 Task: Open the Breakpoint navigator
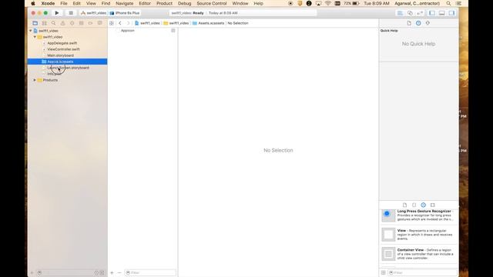(x=90, y=23)
